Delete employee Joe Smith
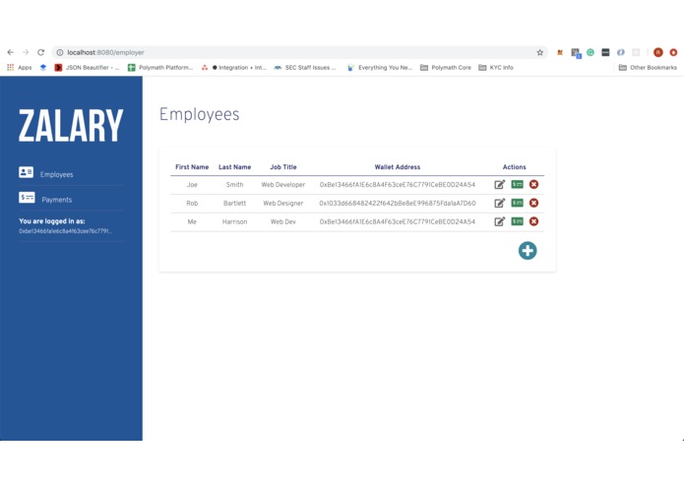This screenshot has height=486, width=684. 533,184
